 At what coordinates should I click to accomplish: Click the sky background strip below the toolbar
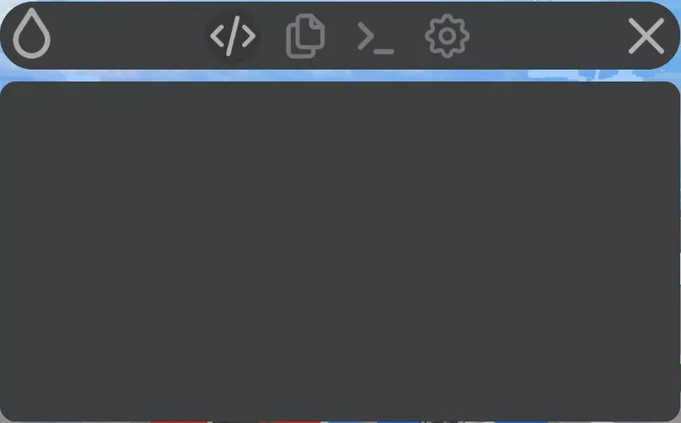[340, 76]
